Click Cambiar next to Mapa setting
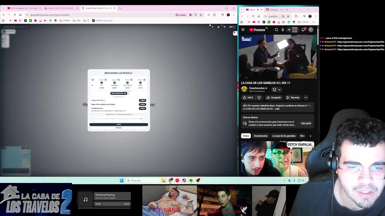Screen dimensions: 385x216 tap(143, 104)
